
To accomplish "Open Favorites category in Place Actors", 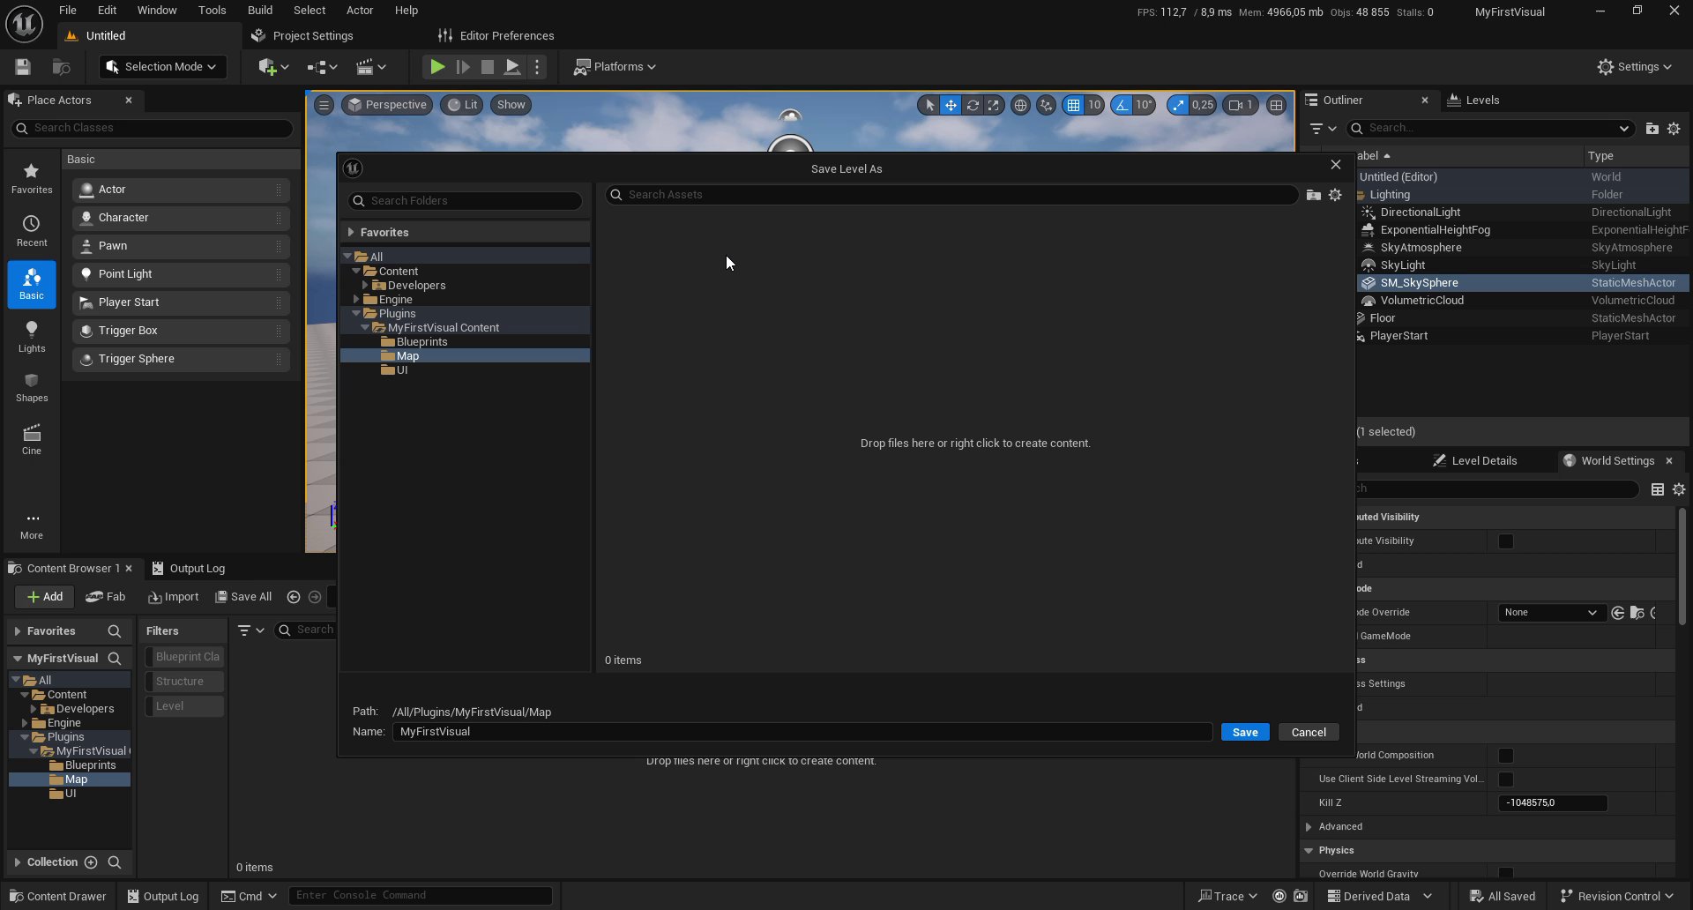I will 32,178.
